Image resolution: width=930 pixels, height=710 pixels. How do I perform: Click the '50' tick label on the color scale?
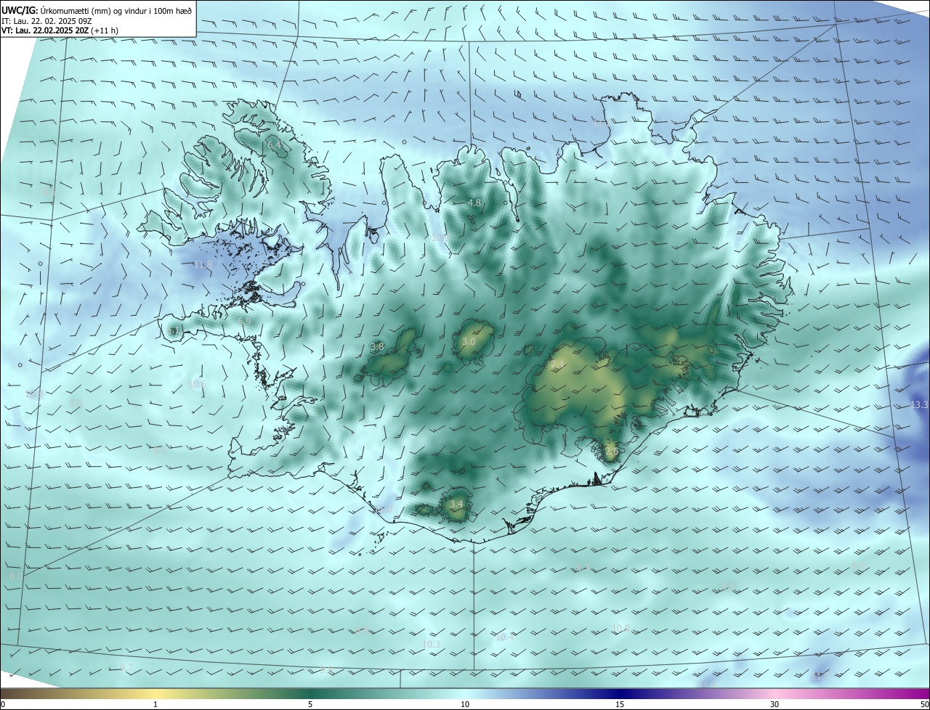[x=924, y=704]
